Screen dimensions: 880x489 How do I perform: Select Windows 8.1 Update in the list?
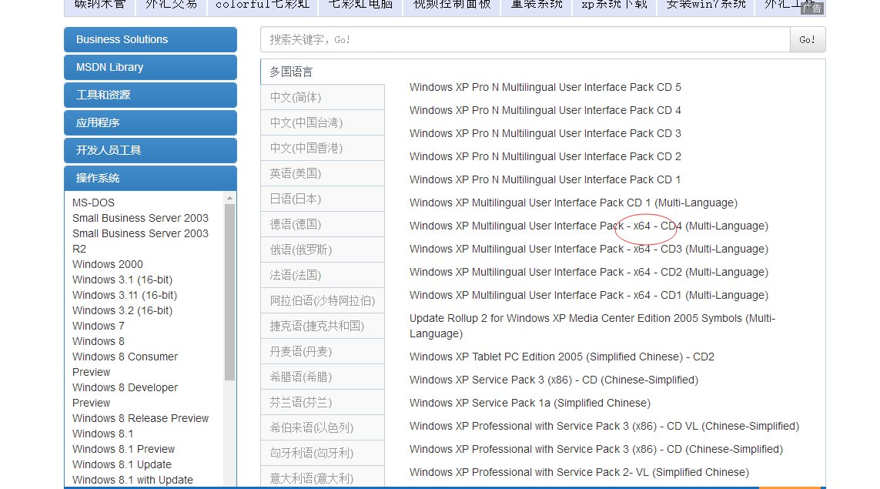click(121, 464)
